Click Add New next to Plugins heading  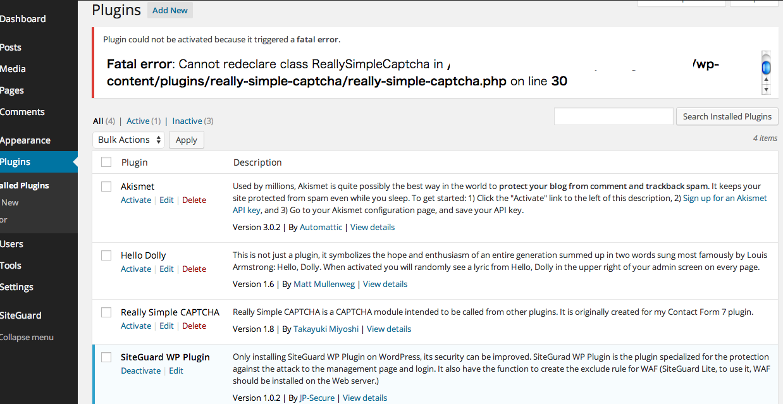tap(170, 10)
